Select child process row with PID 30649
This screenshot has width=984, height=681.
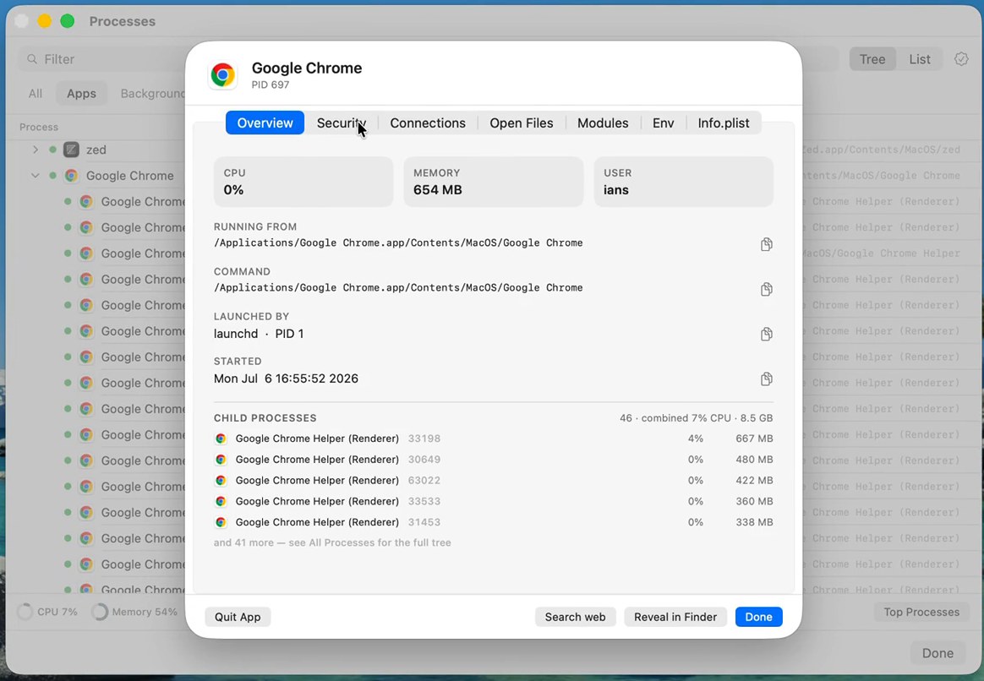pos(493,460)
